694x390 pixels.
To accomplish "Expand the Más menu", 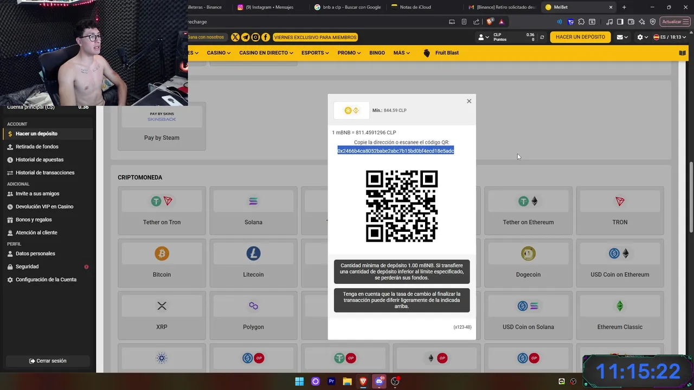I will pos(401,53).
